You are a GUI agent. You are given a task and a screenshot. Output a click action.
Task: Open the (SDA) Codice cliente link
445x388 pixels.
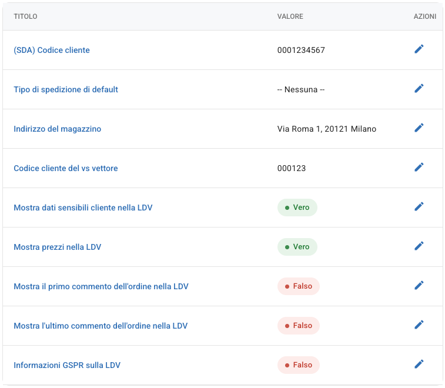pyautogui.click(x=52, y=50)
